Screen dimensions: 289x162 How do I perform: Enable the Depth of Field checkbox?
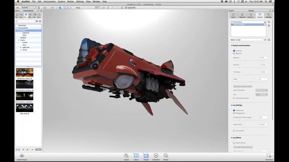(x=234, y=143)
